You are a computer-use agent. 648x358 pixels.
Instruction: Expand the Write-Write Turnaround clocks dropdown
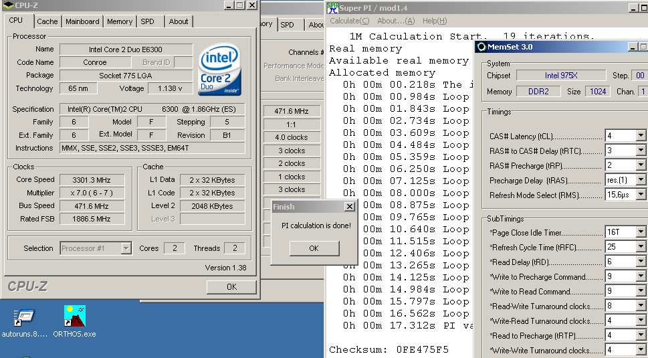tap(641, 350)
